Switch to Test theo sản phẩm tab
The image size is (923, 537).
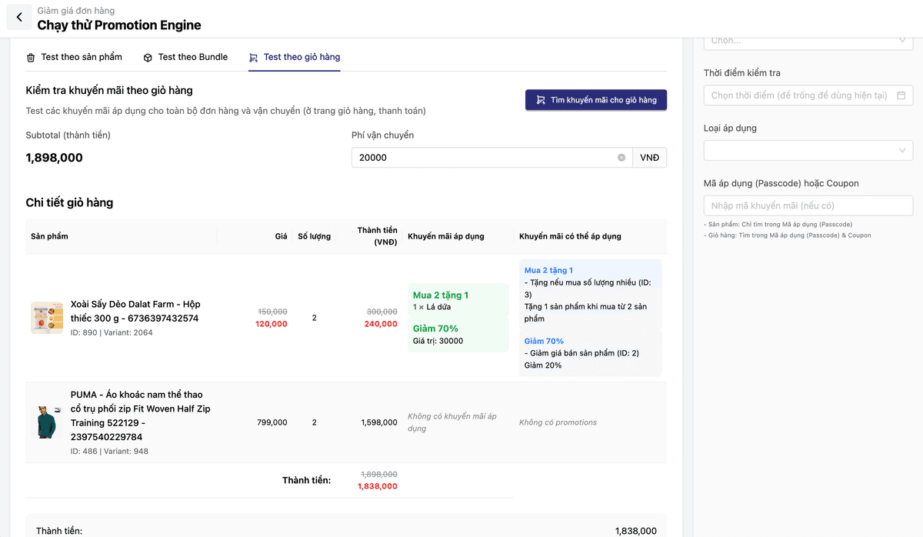click(82, 57)
